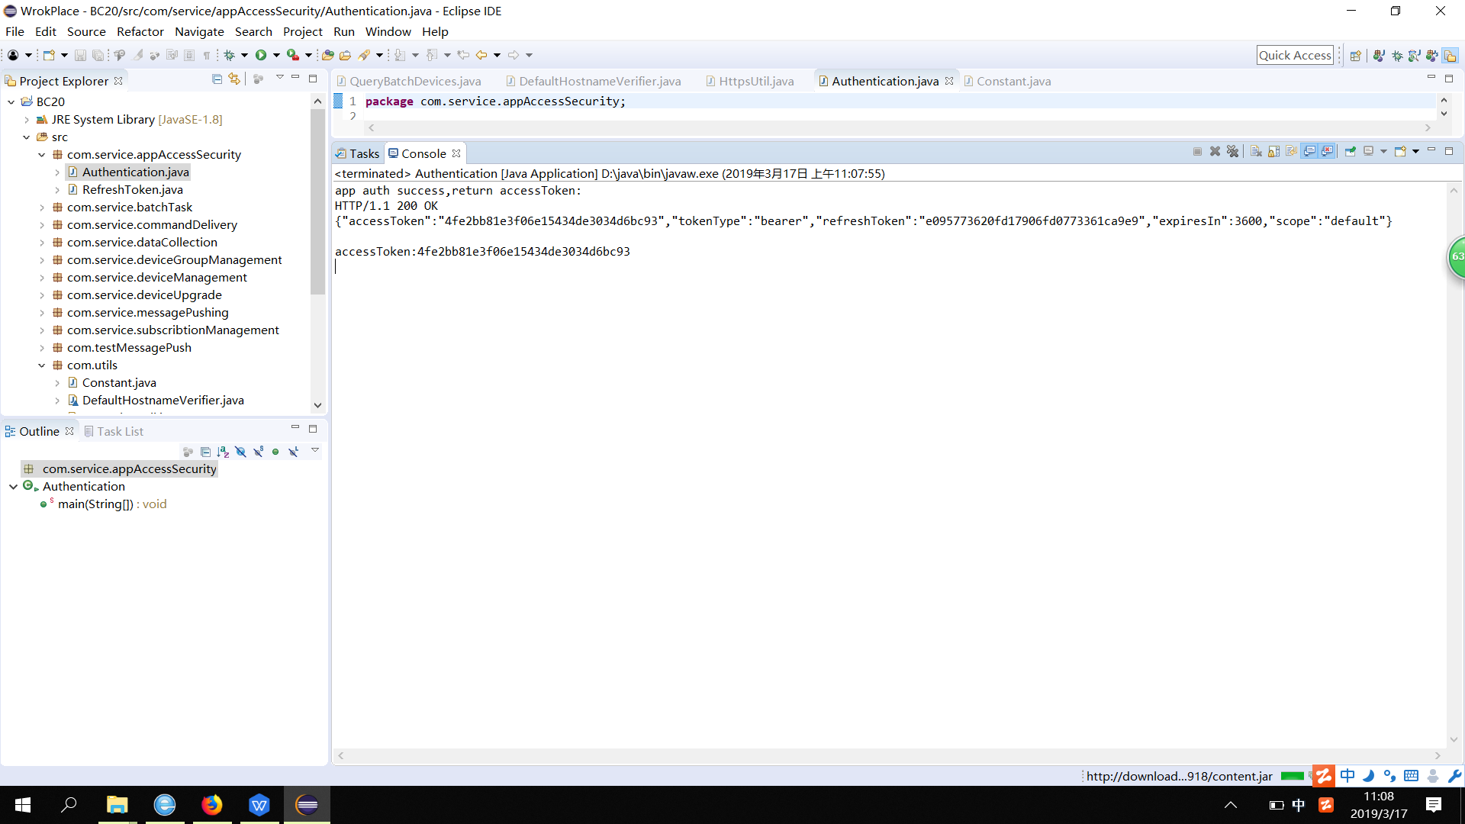This screenshot has height=824, width=1465.
Task: Switch to HttpsUtil.java editor tab
Action: click(x=755, y=81)
